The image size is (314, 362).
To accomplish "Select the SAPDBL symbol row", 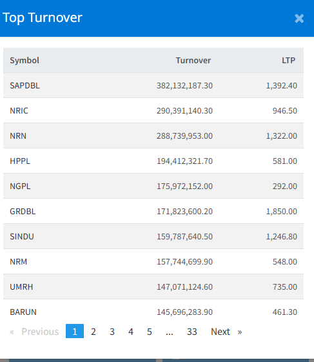I will click(153, 85).
